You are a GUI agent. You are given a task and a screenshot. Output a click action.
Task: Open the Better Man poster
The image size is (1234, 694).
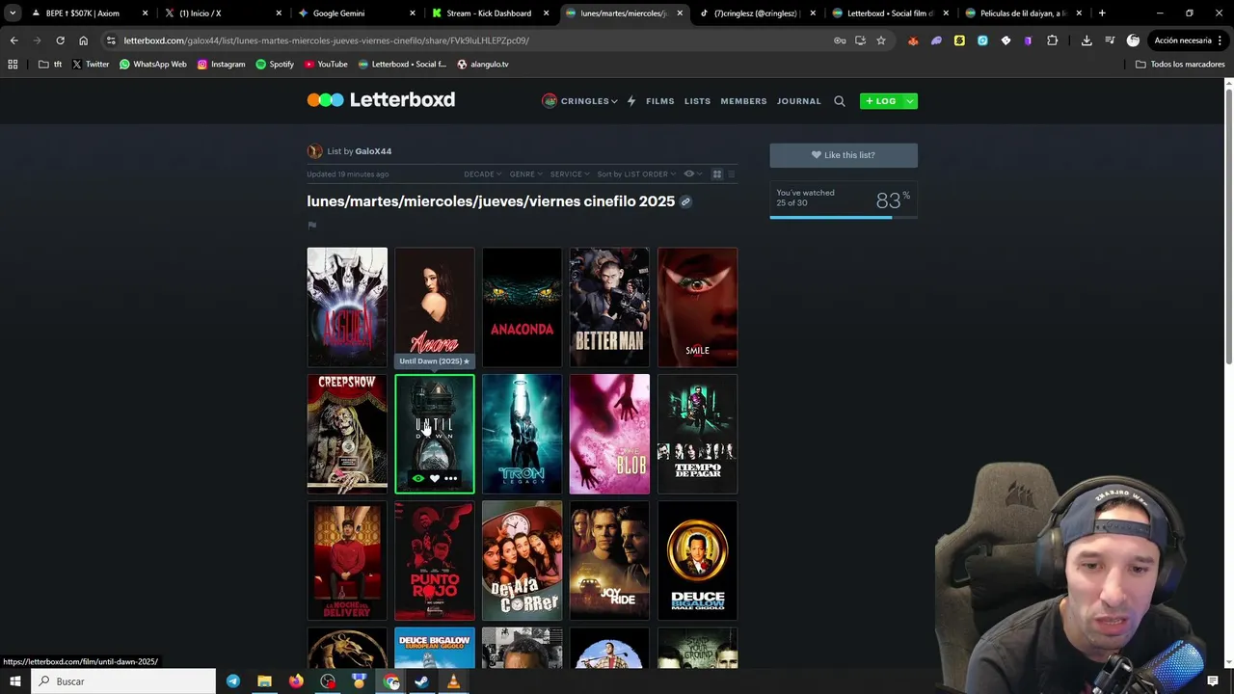[x=609, y=307]
